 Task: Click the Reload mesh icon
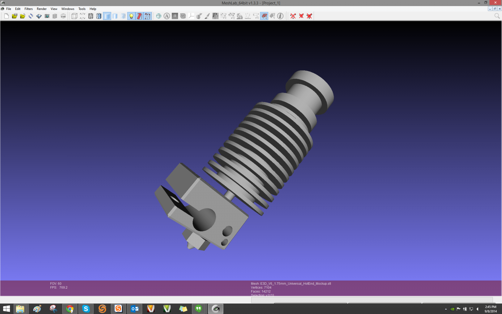tap(31, 16)
